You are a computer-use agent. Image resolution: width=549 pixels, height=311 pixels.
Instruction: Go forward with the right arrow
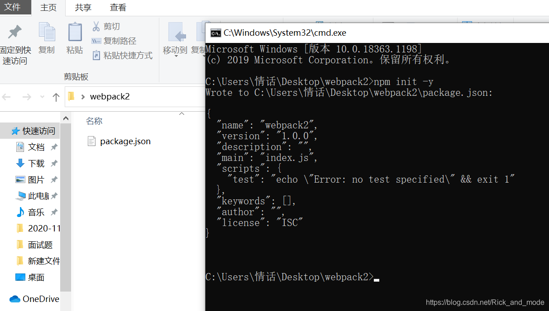tap(27, 97)
